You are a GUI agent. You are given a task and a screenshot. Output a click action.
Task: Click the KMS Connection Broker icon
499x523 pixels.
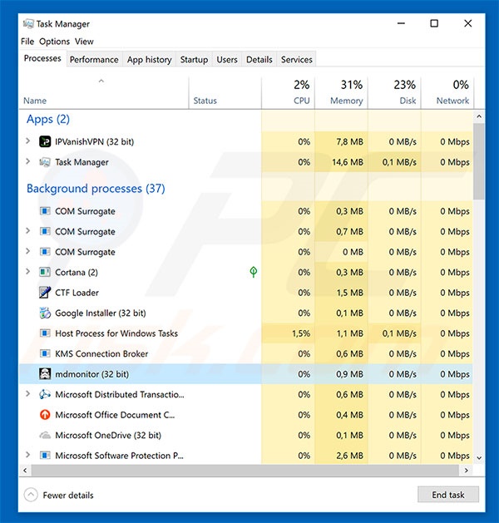[x=45, y=353]
